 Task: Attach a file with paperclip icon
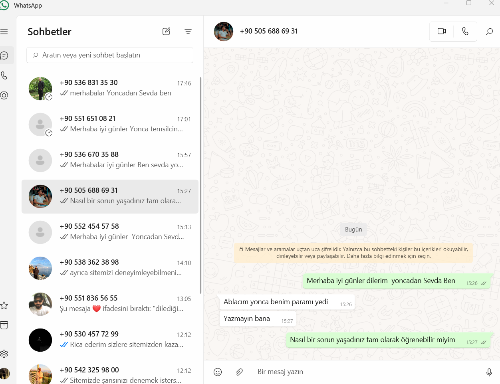(x=239, y=372)
